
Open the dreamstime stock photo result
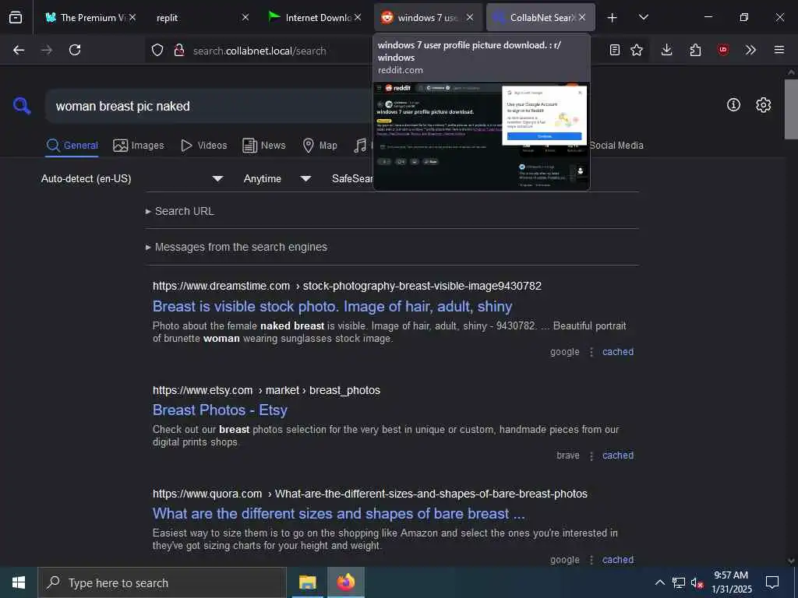332,306
